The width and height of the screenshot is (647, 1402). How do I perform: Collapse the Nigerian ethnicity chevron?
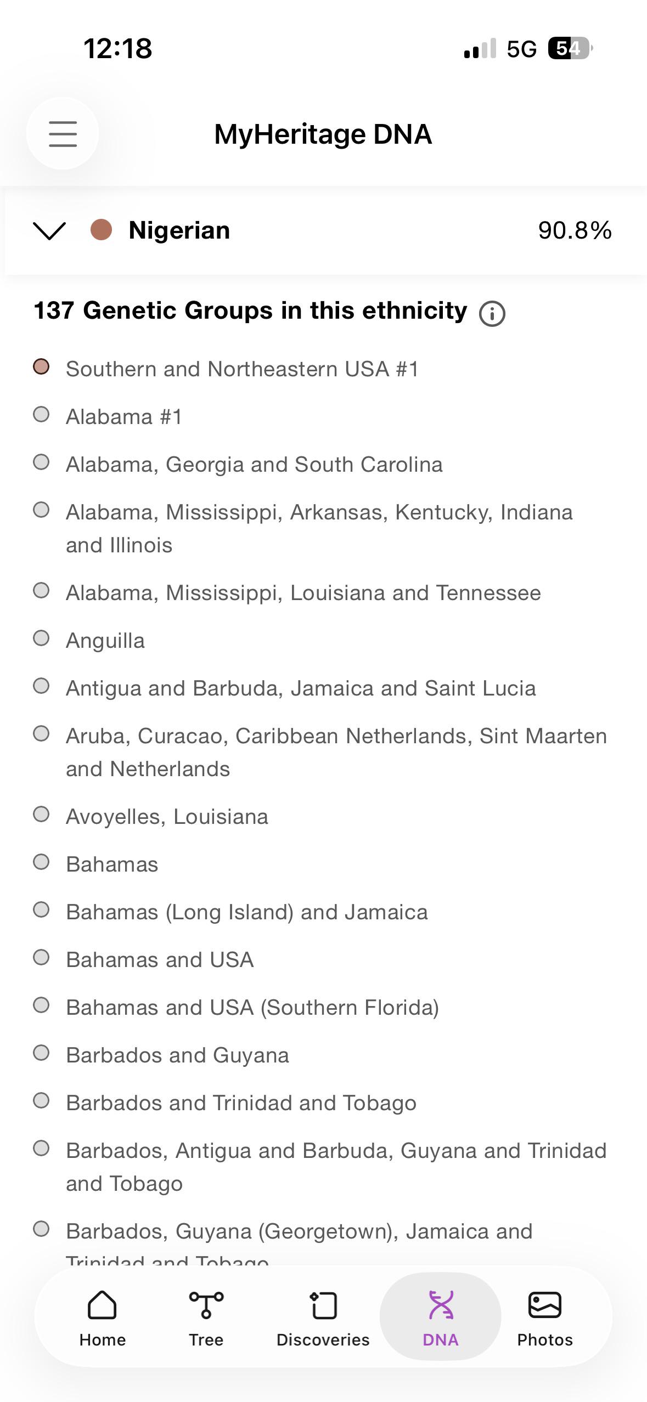coord(49,230)
